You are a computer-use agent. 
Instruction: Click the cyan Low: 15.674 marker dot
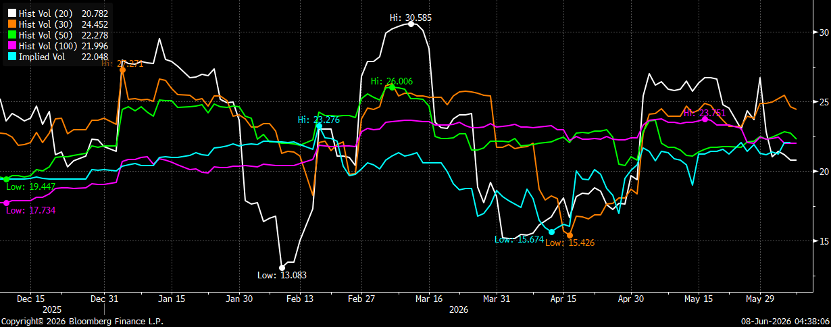pyautogui.click(x=552, y=232)
